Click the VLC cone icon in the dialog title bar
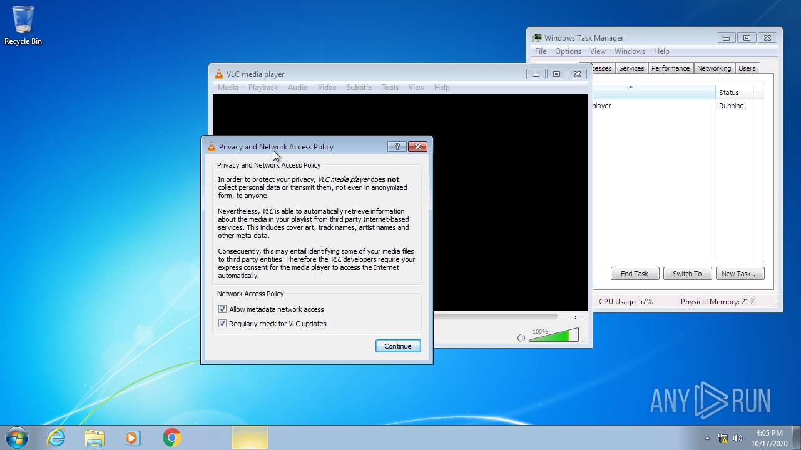Screen dimensions: 801x450 pyautogui.click(x=211, y=147)
